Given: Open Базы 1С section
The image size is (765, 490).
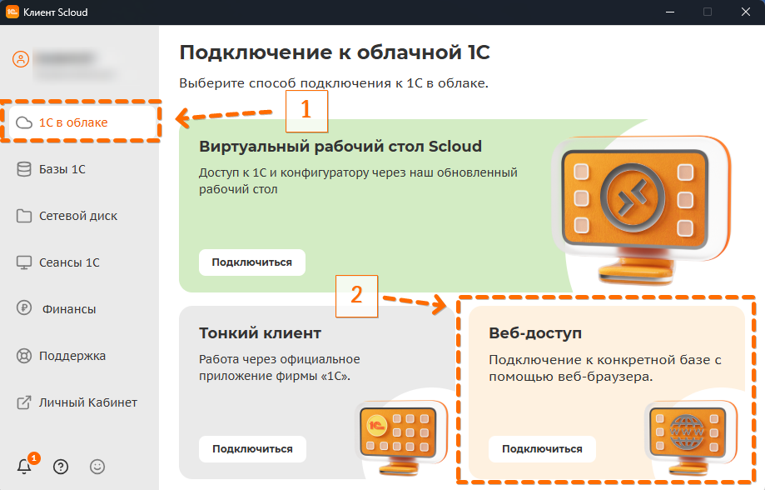Looking at the screenshot, I should (62, 169).
